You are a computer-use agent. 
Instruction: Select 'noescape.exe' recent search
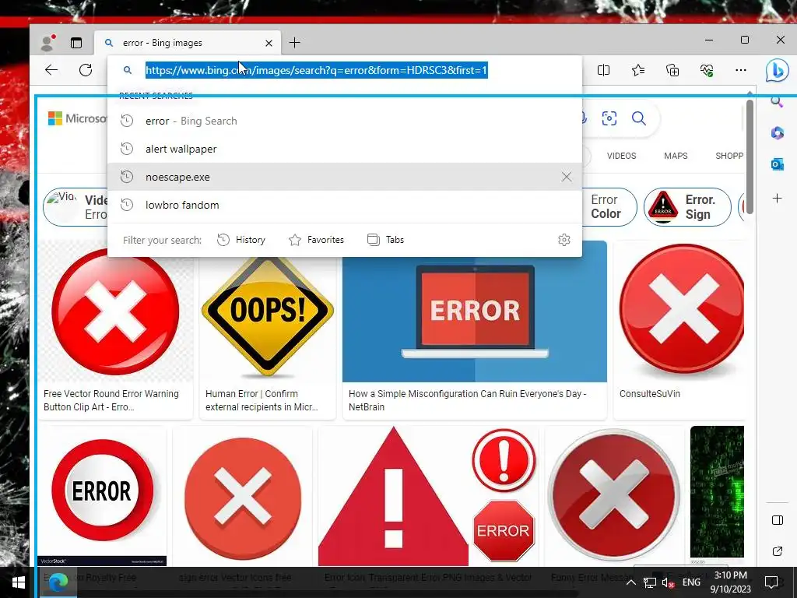click(345, 177)
